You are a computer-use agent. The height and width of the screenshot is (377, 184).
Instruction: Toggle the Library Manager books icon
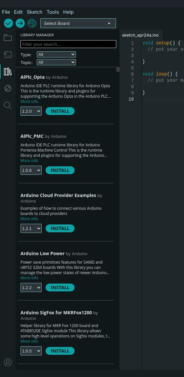coord(8,72)
